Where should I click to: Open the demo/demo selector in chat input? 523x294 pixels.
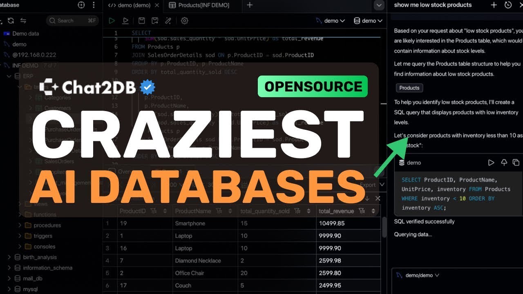tap(418, 275)
